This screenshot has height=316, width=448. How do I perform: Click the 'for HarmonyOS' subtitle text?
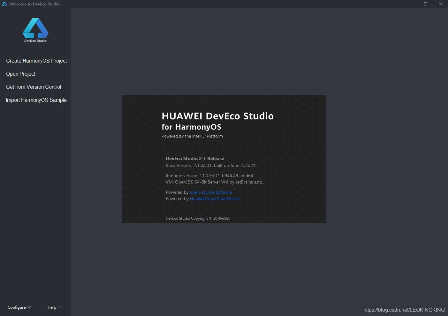[x=191, y=127]
